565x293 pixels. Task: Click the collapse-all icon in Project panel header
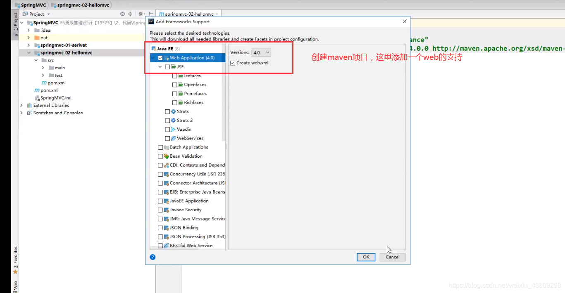coord(130,14)
